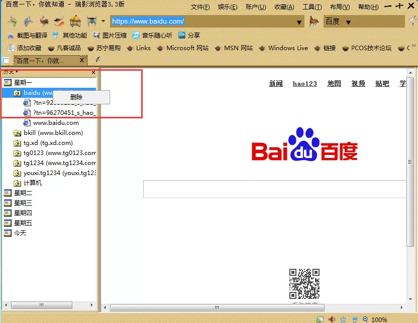Screen dimensions: 418x323
Task: Click the rooster icon in the toolbar
Action: [44, 21]
